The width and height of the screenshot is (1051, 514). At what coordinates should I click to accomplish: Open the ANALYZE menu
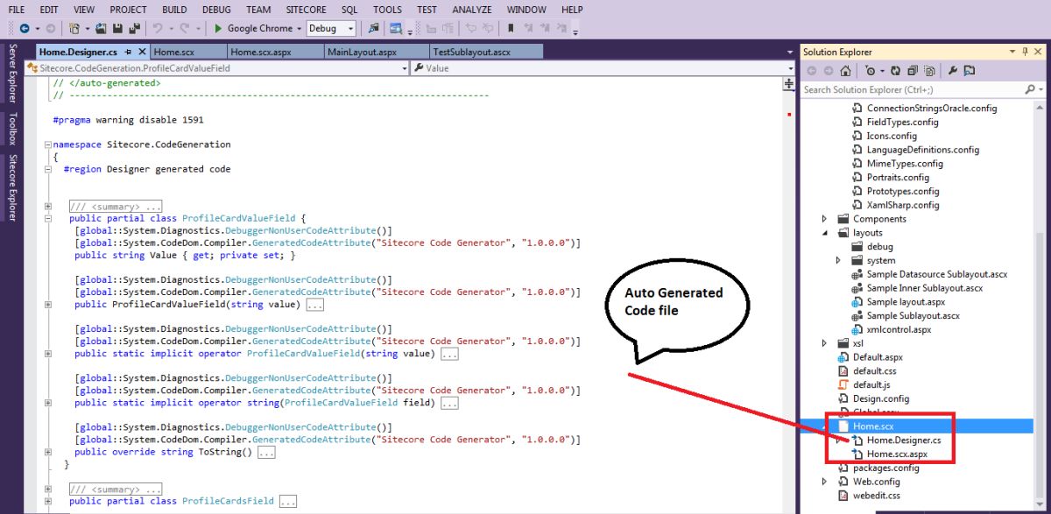(x=472, y=10)
